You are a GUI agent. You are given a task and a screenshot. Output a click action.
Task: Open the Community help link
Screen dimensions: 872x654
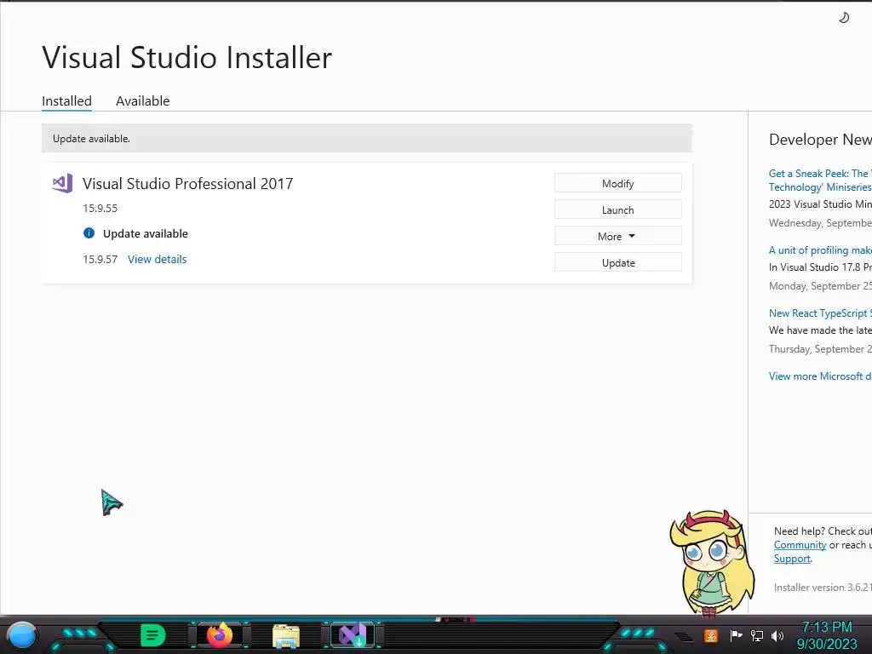(x=800, y=545)
